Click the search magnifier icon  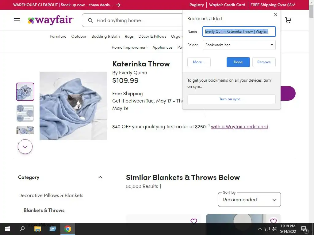(x=90, y=21)
